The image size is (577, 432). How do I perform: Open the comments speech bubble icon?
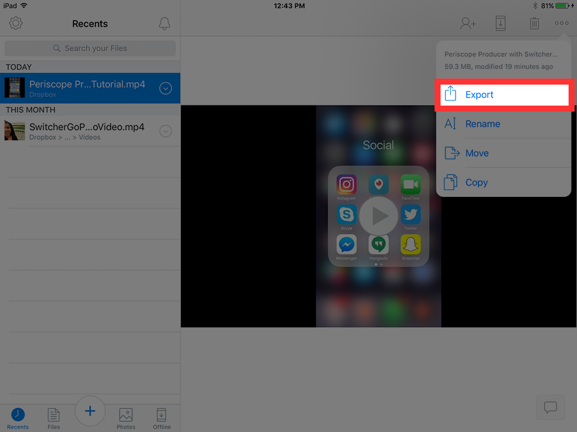550,407
